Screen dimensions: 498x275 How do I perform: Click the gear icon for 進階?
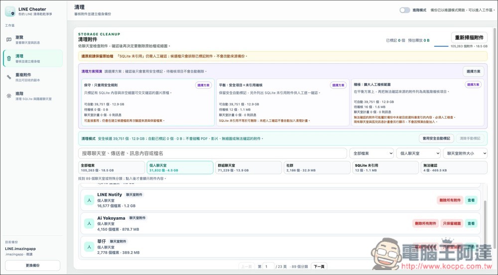[9, 96]
